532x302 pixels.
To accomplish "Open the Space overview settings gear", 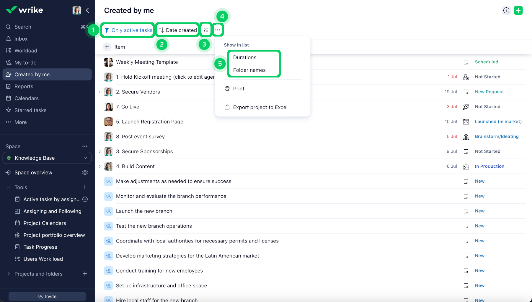I will [x=85, y=172].
